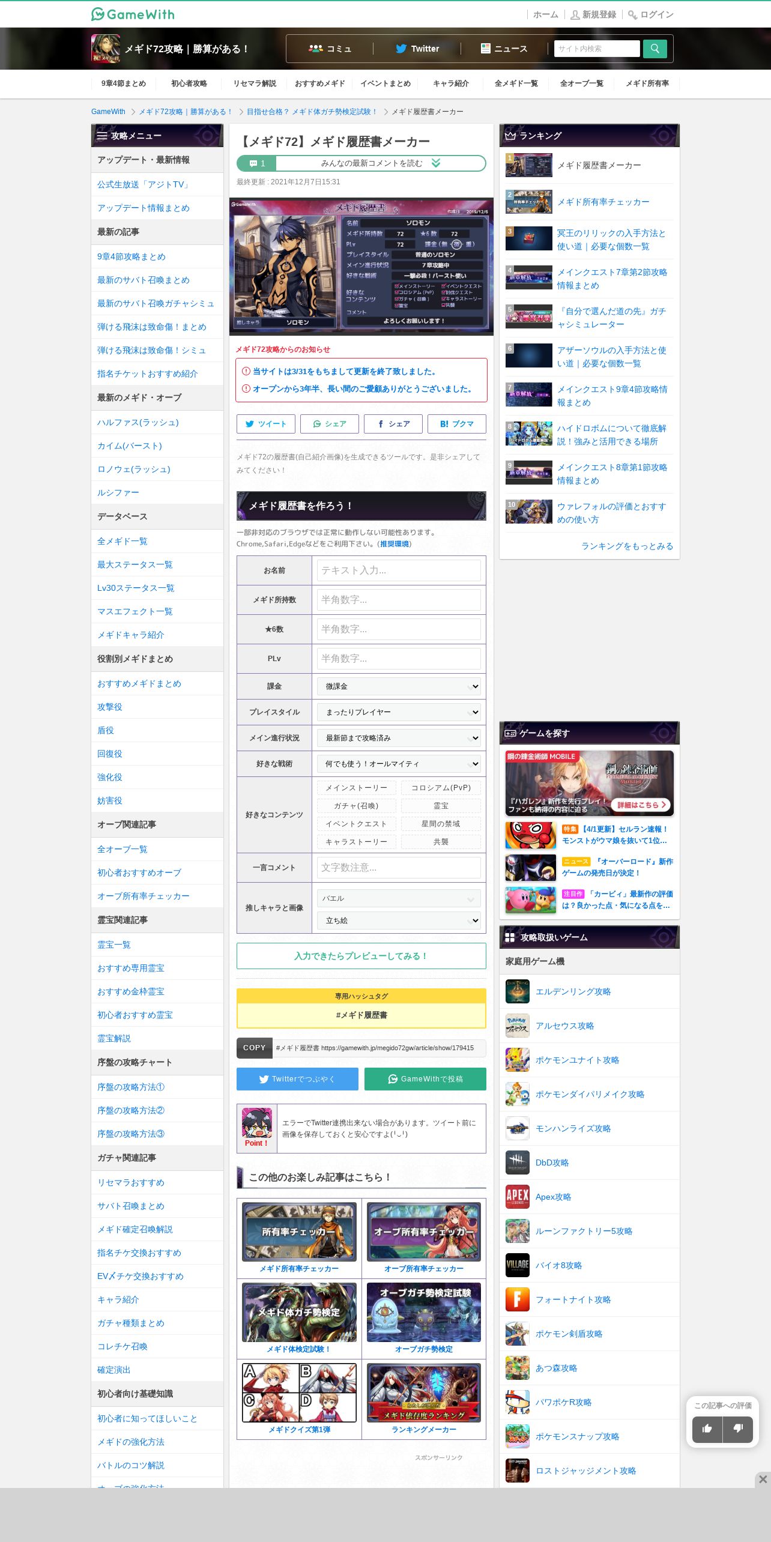771x1542 pixels.
Task: Click the Point! character avatar icon
Action: click(257, 1123)
